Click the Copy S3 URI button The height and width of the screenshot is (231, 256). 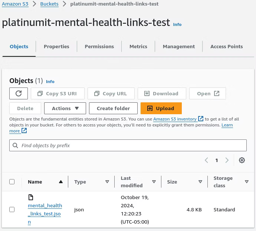tap(58, 93)
